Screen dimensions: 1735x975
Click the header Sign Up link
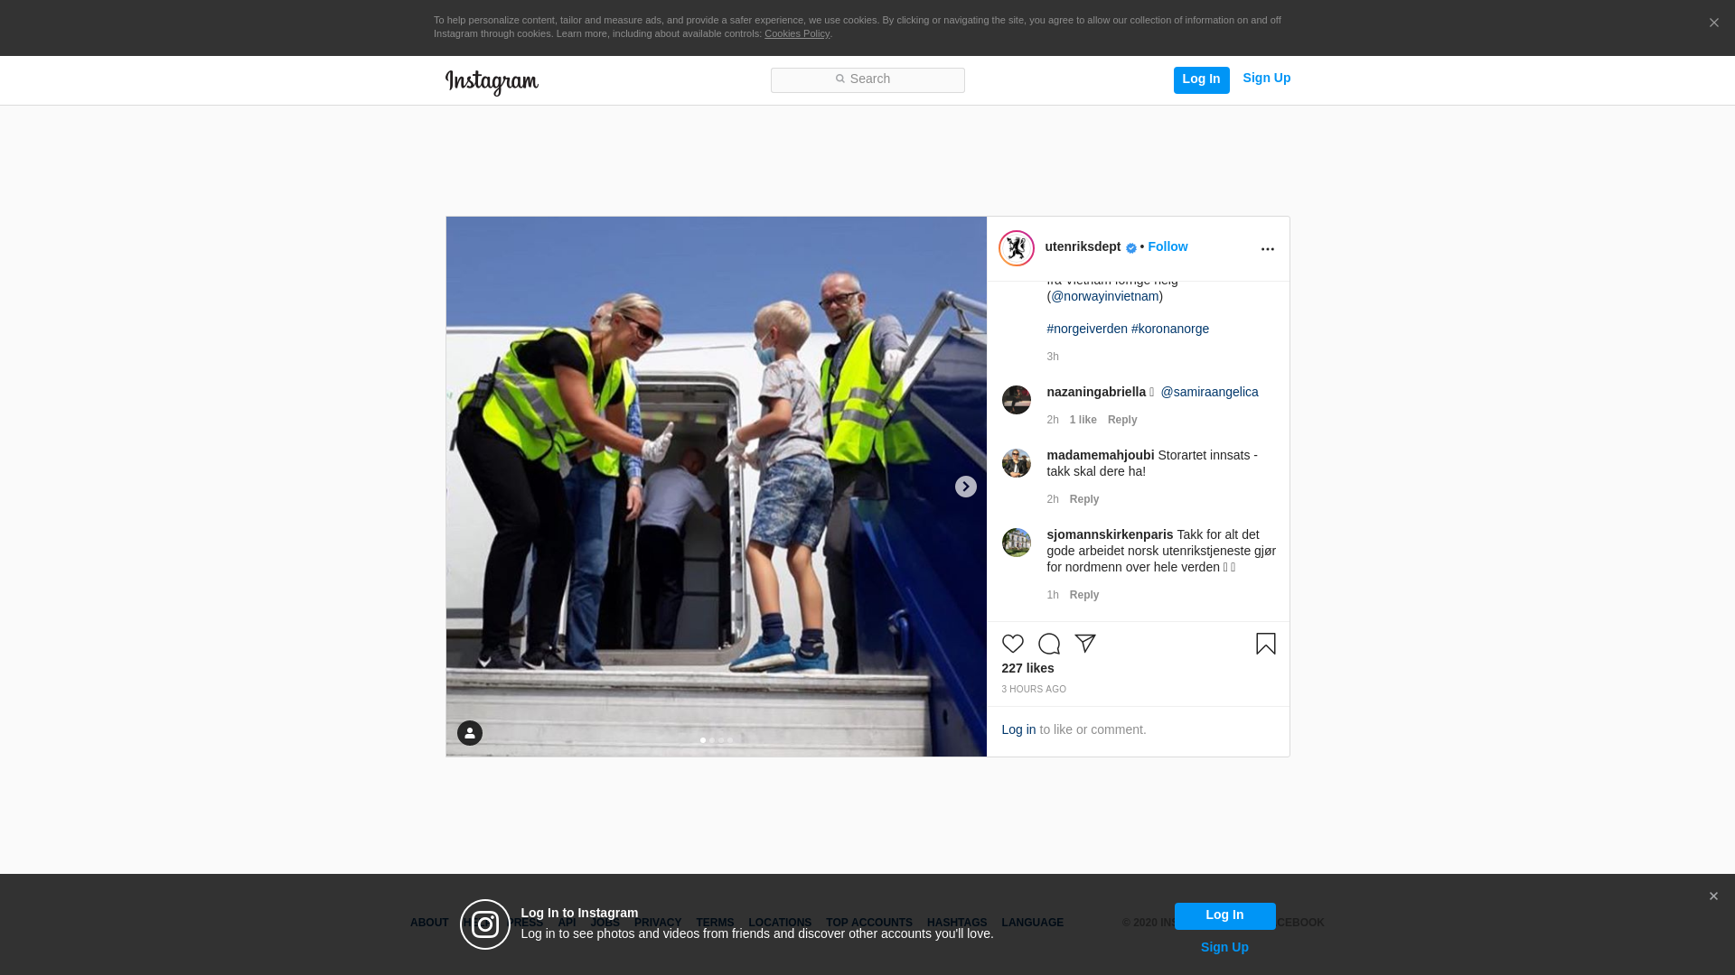click(1266, 79)
